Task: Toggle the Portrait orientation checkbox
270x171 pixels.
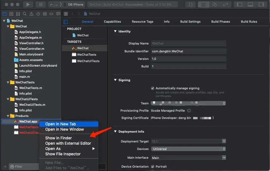Action: tap(153, 166)
